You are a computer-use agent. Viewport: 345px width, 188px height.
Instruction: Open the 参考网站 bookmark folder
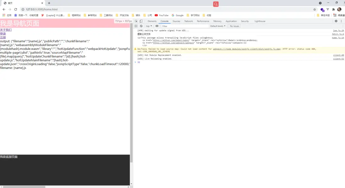point(90,15)
